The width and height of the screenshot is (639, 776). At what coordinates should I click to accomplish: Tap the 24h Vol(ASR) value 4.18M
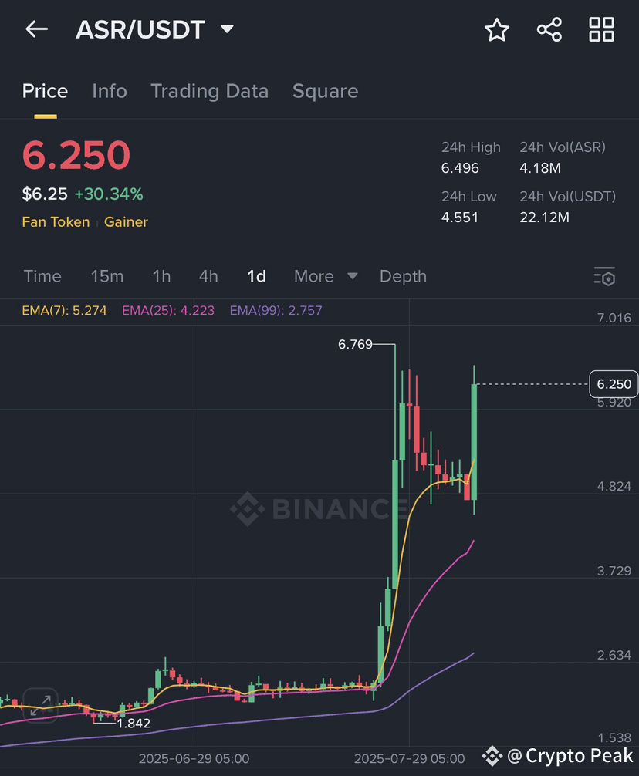click(x=540, y=168)
